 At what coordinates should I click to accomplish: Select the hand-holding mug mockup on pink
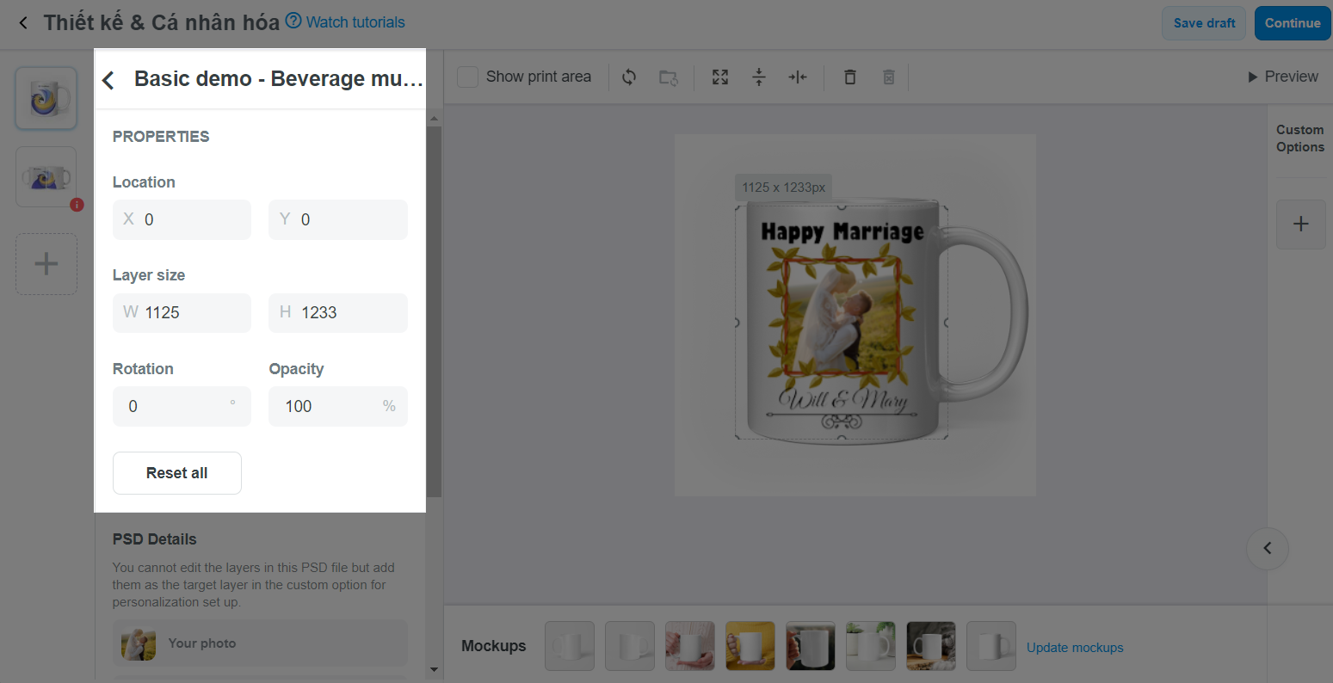click(x=690, y=646)
